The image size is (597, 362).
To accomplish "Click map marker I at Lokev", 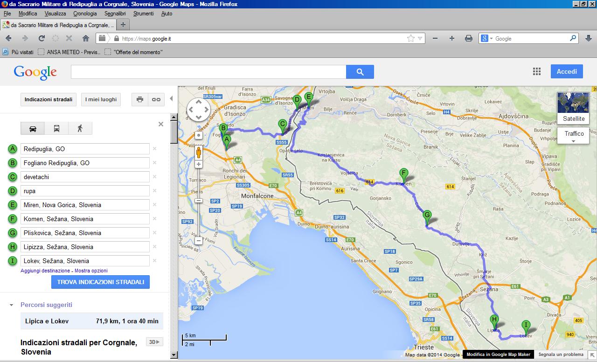I will [526, 327].
